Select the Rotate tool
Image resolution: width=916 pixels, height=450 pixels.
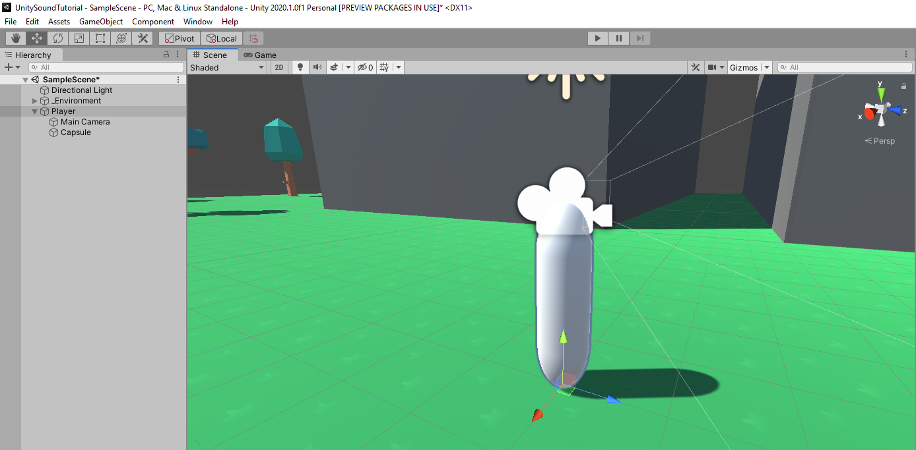[58, 38]
